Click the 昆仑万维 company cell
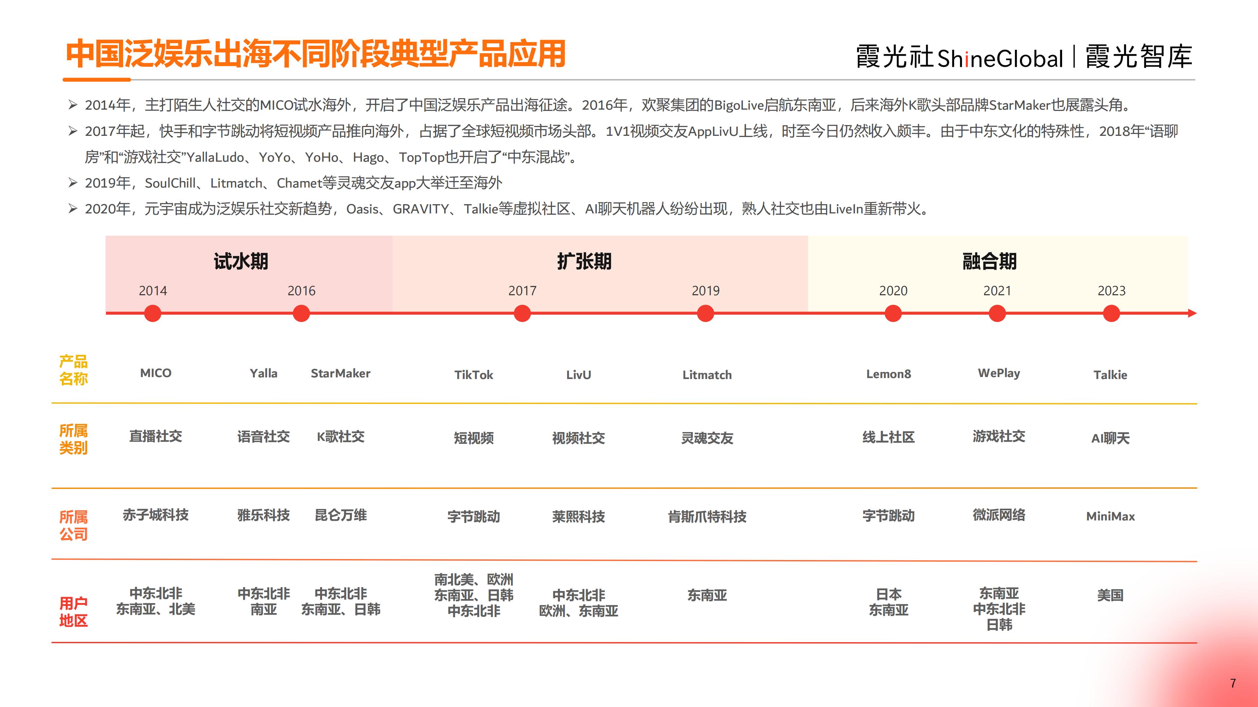 click(x=340, y=515)
